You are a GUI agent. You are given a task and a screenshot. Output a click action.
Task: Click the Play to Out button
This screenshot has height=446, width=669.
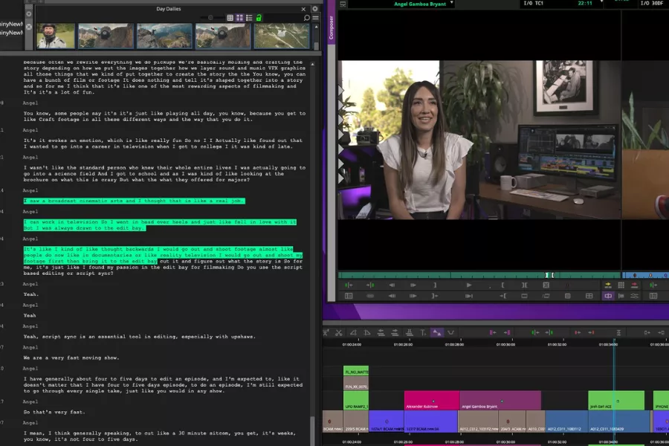[x=469, y=296]
